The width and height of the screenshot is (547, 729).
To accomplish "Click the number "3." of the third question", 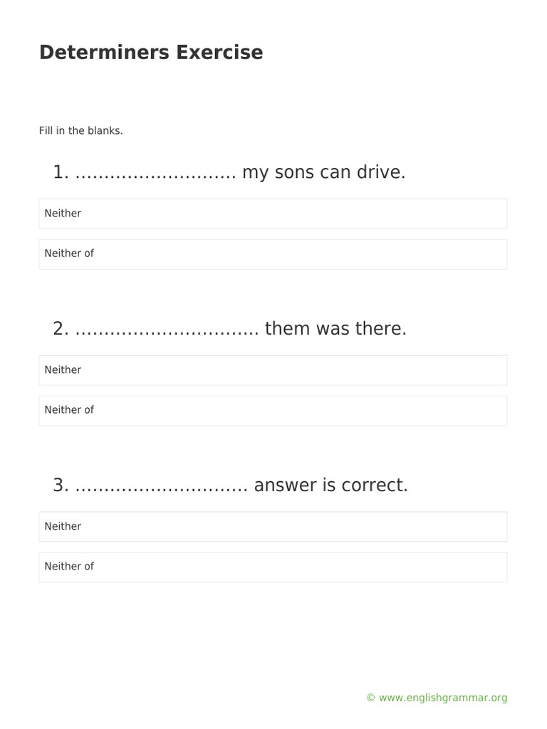I will pos(61,486).
